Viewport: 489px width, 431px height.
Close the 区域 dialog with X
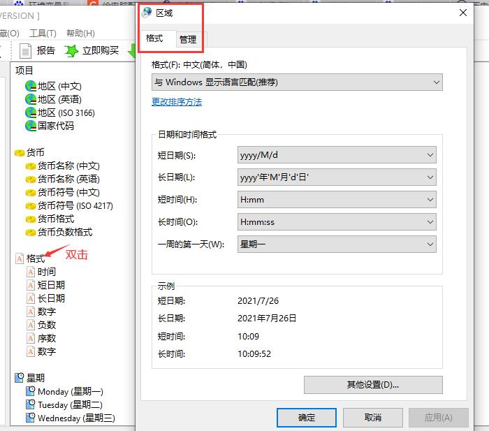pos(463,13)
